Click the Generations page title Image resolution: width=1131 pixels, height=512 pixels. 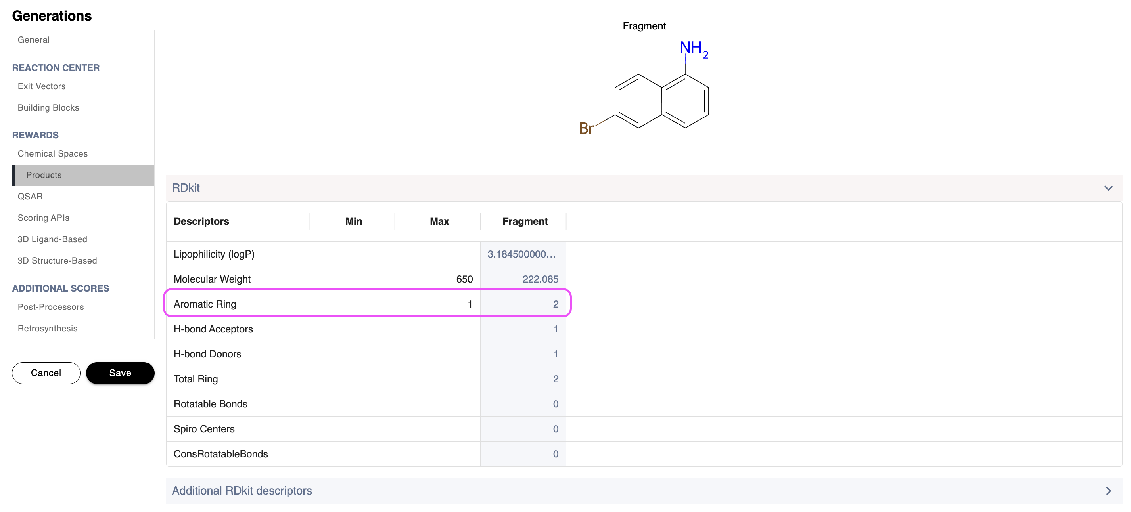coord(52,16)
